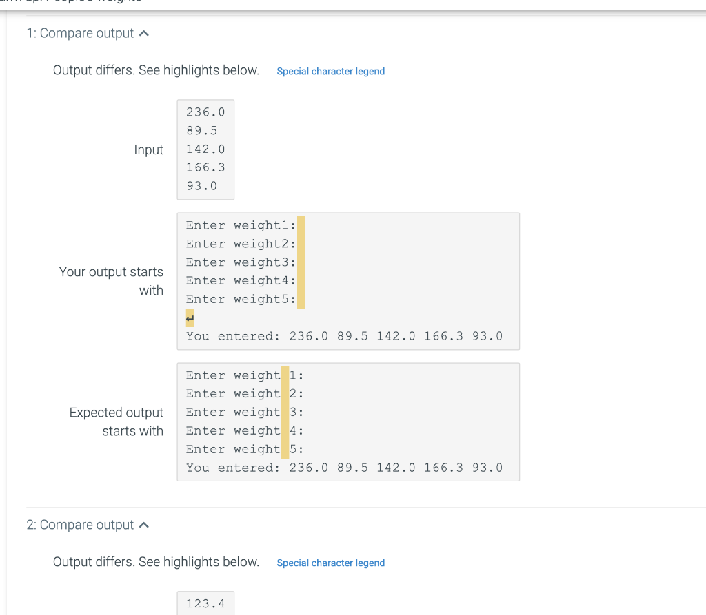Select "Output differs" message in test 1
This screenshot has height=615, width=706.
(x=155, y=70)
